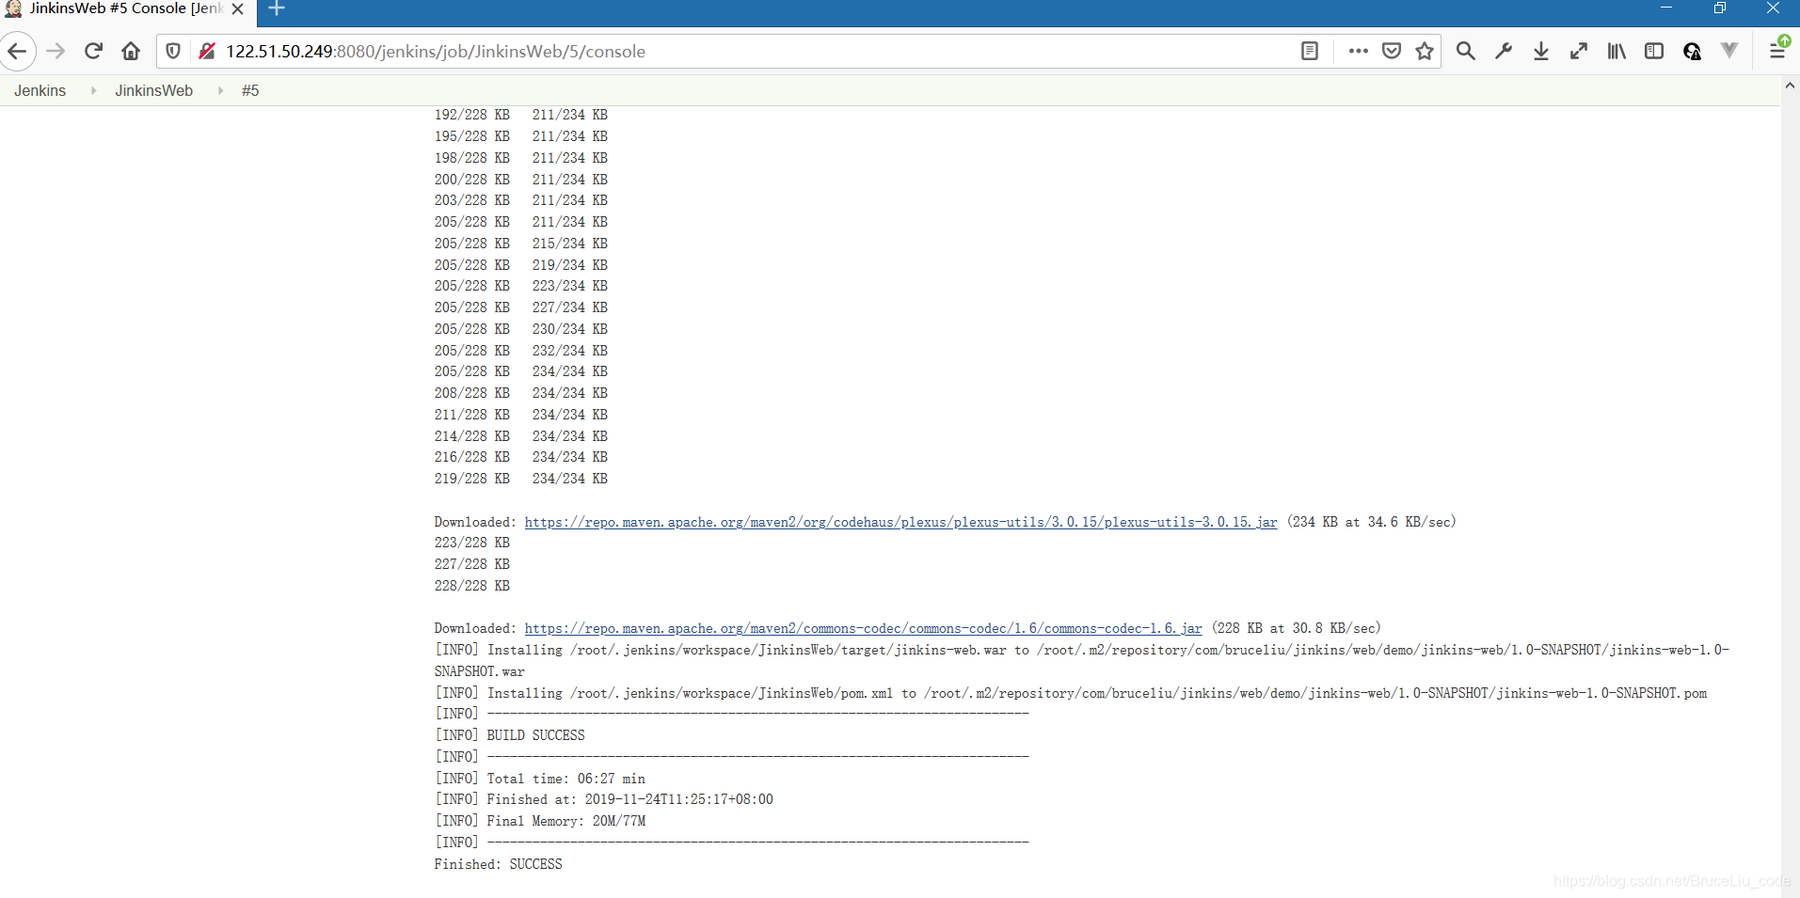The height and width of the screenshot is (898, 1800).
Task: Open build #5 breadcrumb link
Action: 250,90
